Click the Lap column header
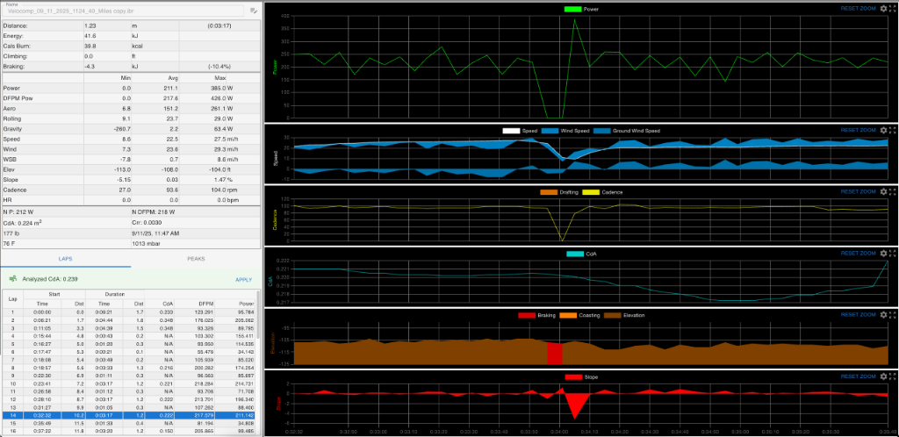The height and width of the screenshot is (437, 899). point(12,298)
